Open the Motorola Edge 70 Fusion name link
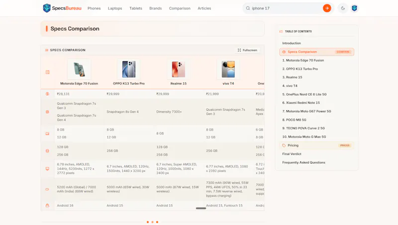Image resolution: width=398 pixels, height=225 pixels. tap(79, 83)
